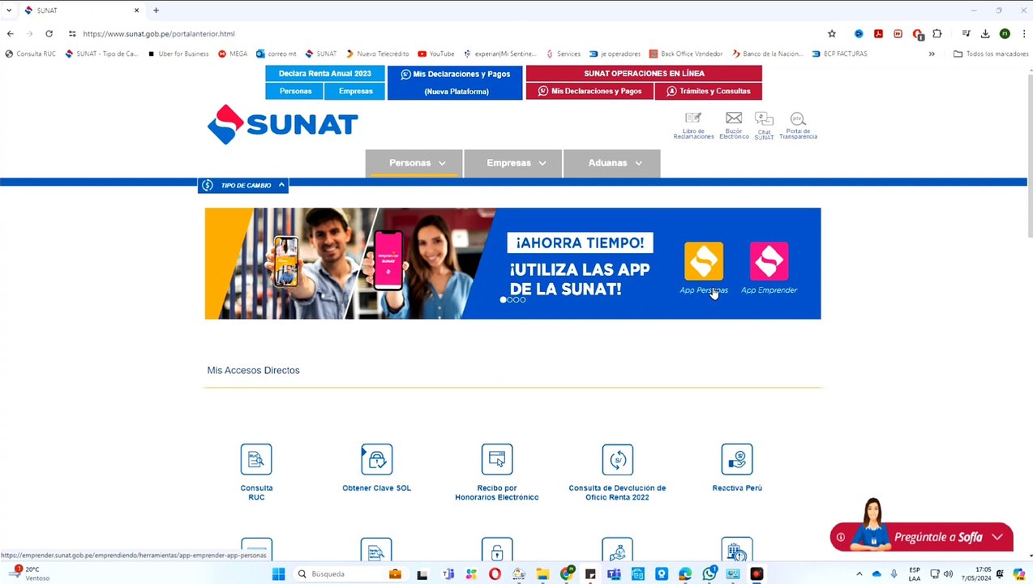1033x584 pixels.
Task: Click the browser back arrow
Action: click(x=10, y=33)
